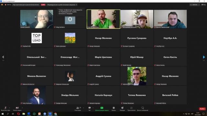Click the green Share Screen icon
207x116 pixels.
click(102, 108)
